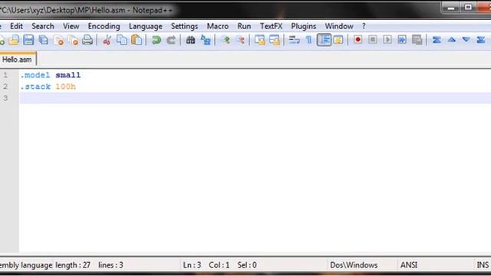
Task: Open the Plugins menu
Action: [304, 26]
